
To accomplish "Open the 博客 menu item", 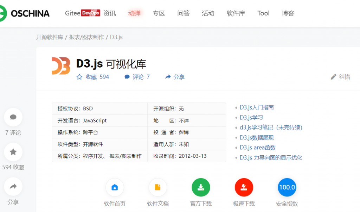I will coord(288,13).
